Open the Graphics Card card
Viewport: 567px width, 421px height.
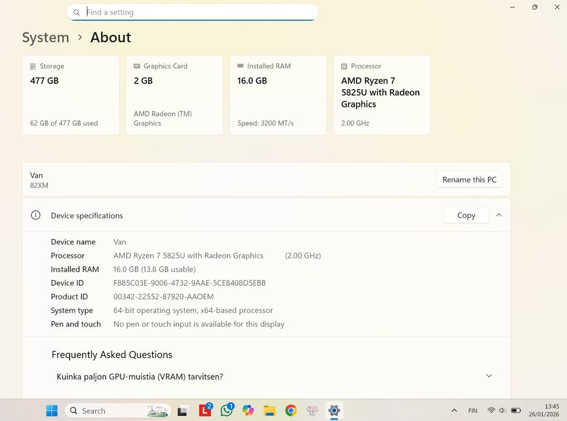[174, 96]
